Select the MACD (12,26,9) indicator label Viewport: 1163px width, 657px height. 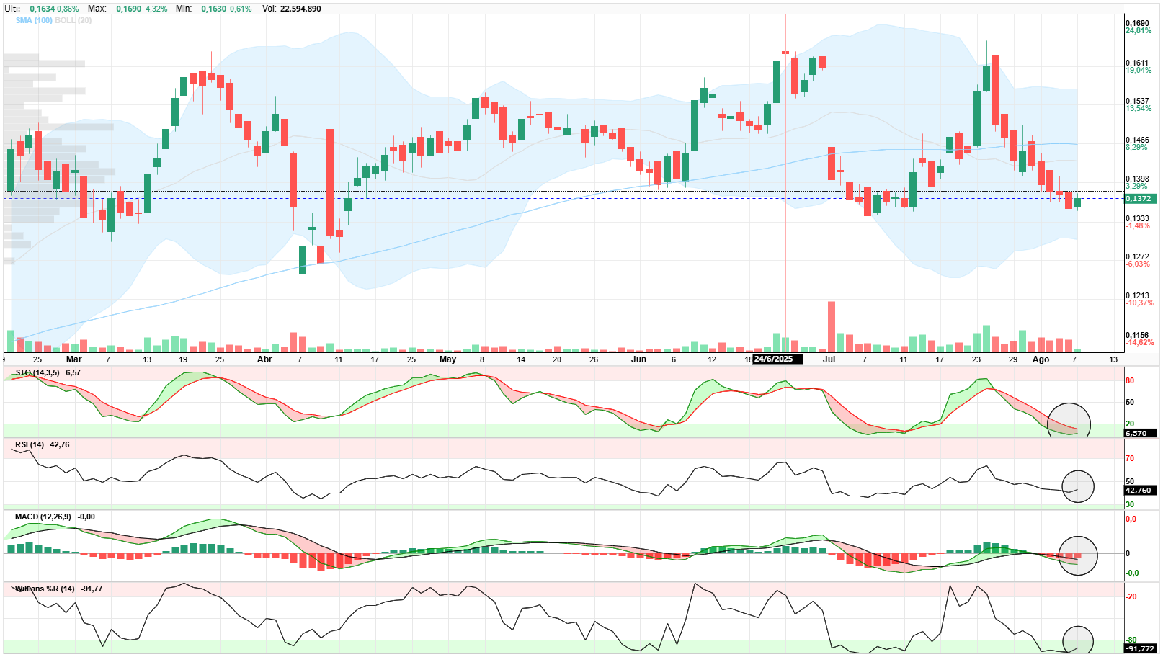coord(43,517)
